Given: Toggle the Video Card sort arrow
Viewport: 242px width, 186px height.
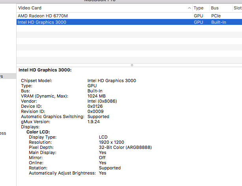Looking at the screenshot, I should [x=189, y=8].
